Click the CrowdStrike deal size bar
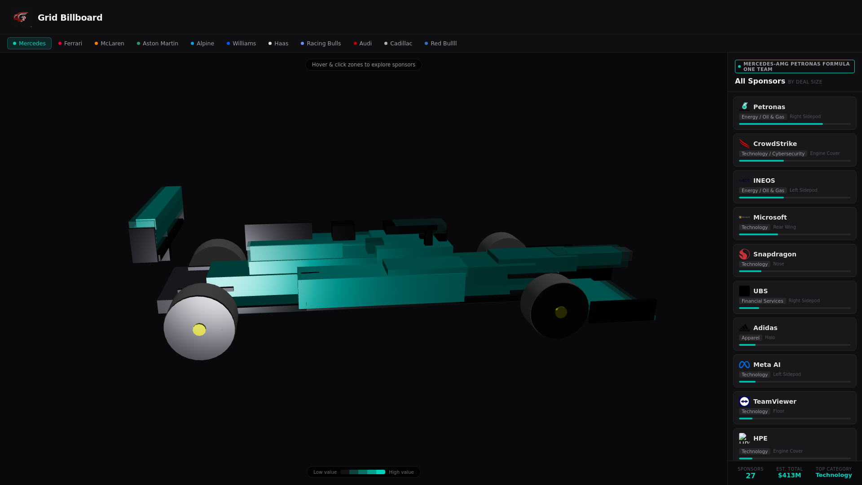Image resolution: width=862 pixels, height=485 pixels. point(795,161)
